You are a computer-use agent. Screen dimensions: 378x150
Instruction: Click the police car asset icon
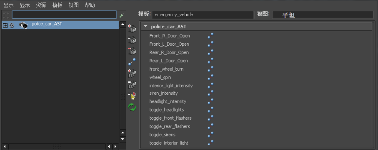coord(23,25)
